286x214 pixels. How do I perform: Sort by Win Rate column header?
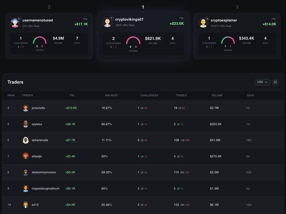point(111,95)
